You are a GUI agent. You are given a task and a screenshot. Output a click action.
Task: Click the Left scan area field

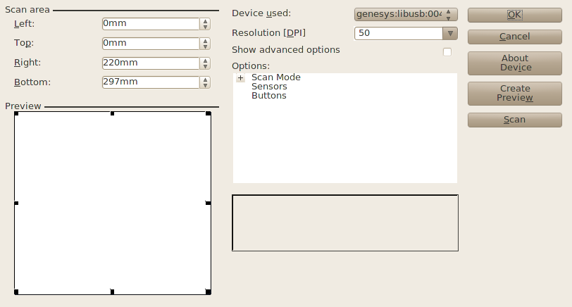tap(151, 24)
